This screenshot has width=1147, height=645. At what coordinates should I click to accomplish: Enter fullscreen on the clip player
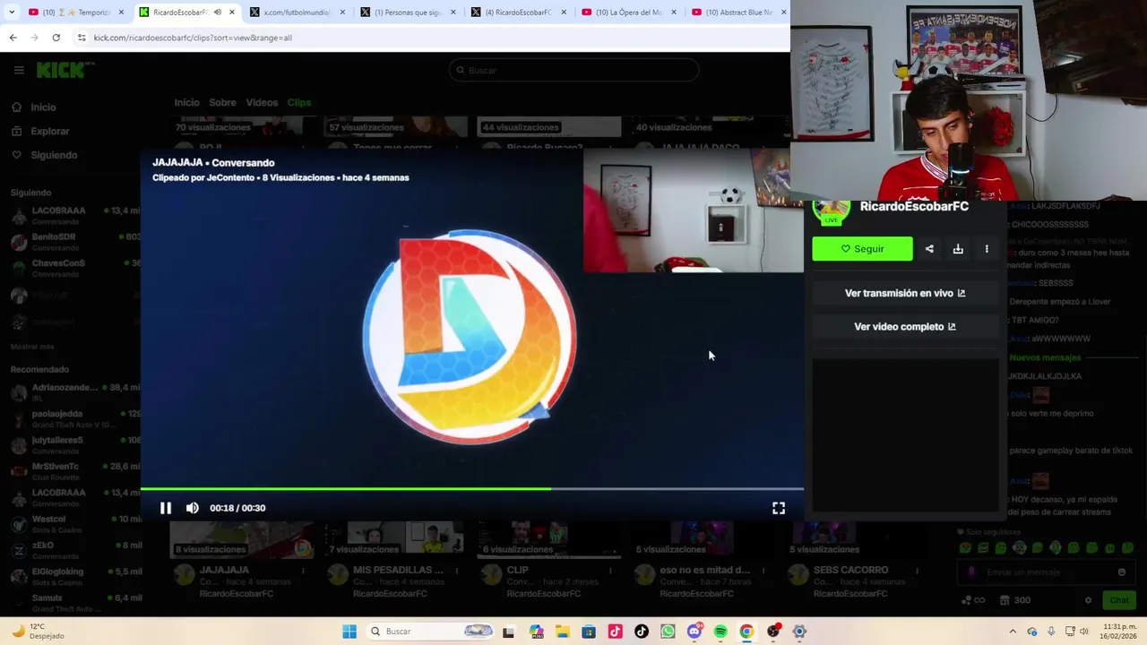tap(779, 508)
